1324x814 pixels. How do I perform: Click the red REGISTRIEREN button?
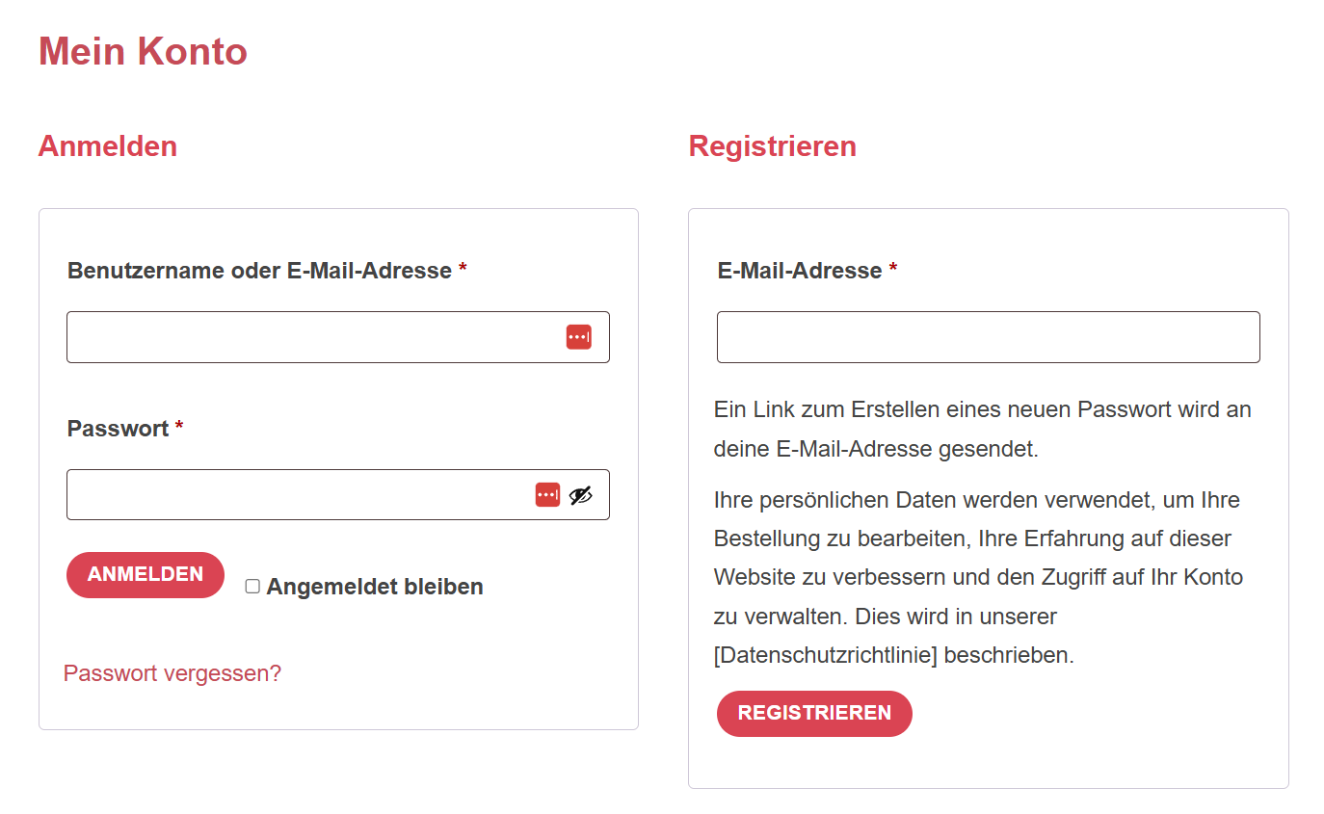point(814,714)
